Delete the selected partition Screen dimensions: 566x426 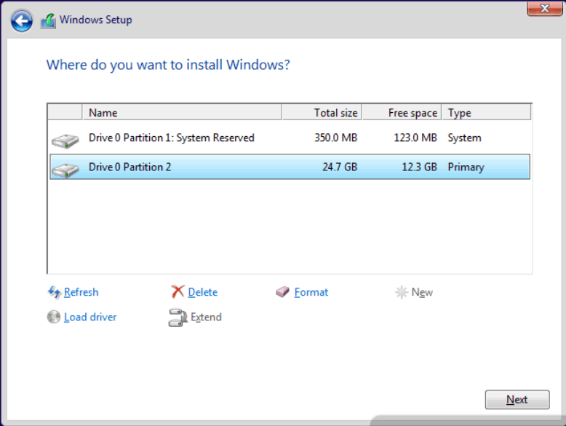(x=203, y=292)
